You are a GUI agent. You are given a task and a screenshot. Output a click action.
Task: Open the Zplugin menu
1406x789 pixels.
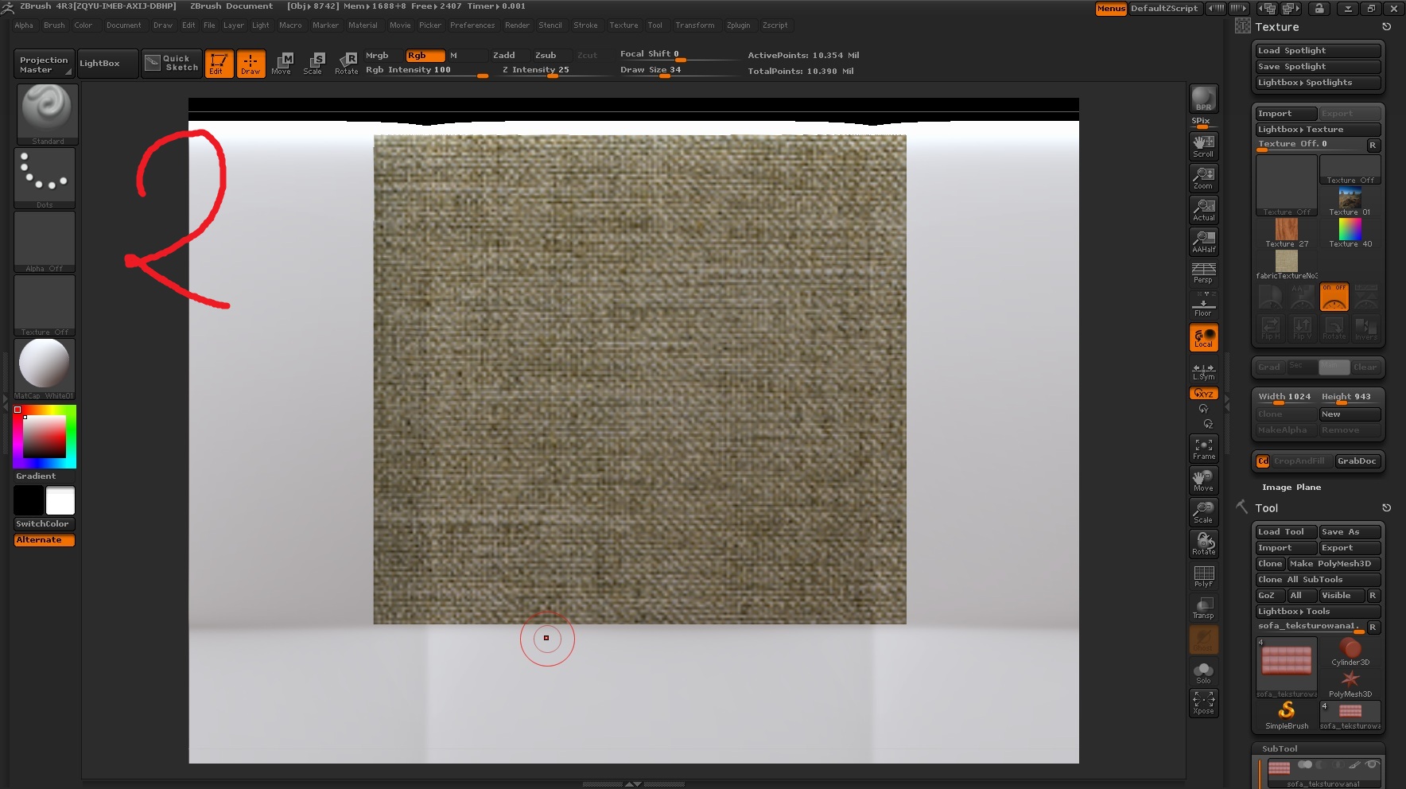pos(738,25)
